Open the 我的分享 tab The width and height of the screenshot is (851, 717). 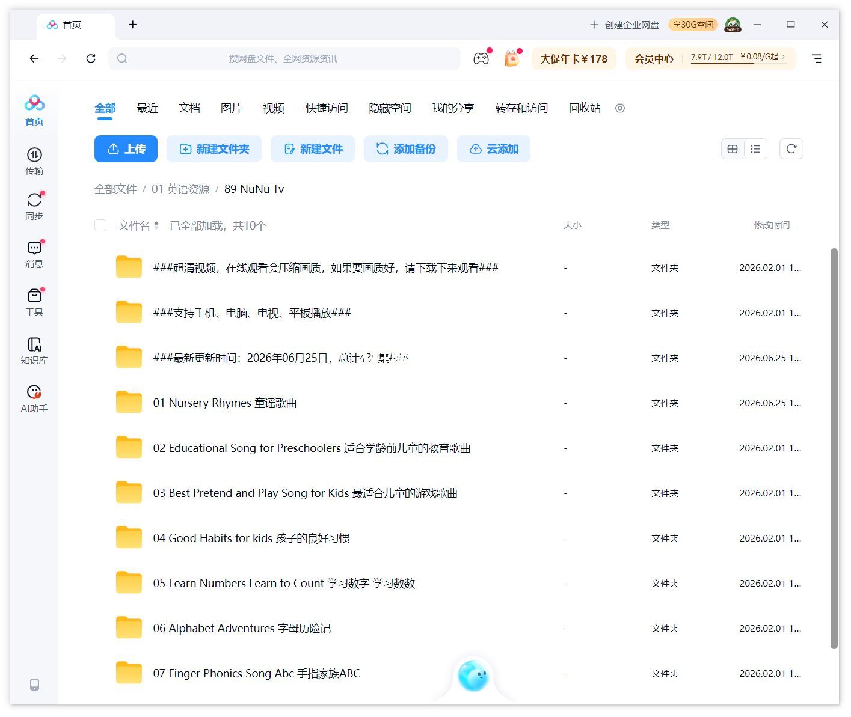(453, 108)
